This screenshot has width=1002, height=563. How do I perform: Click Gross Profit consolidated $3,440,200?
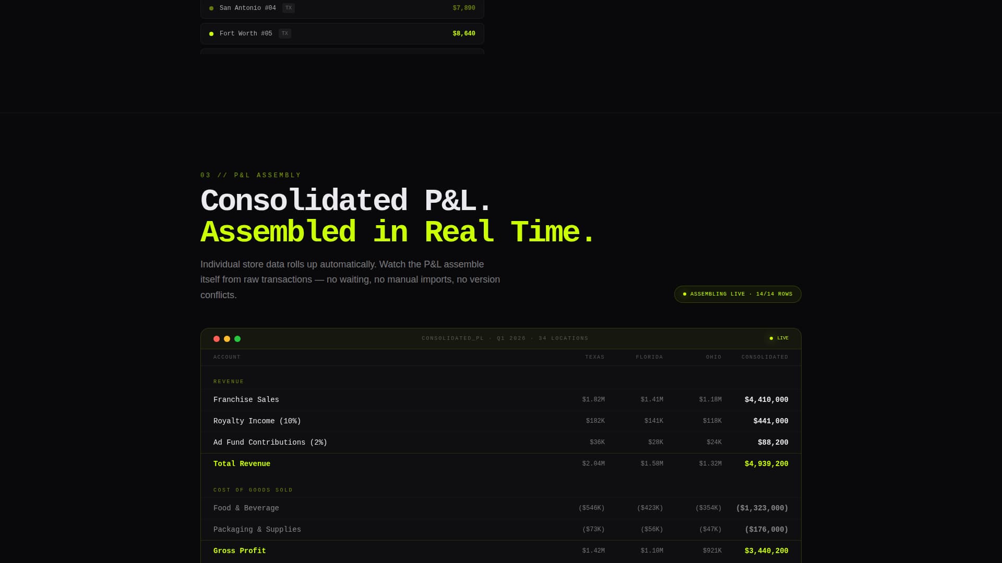[766, 551]
